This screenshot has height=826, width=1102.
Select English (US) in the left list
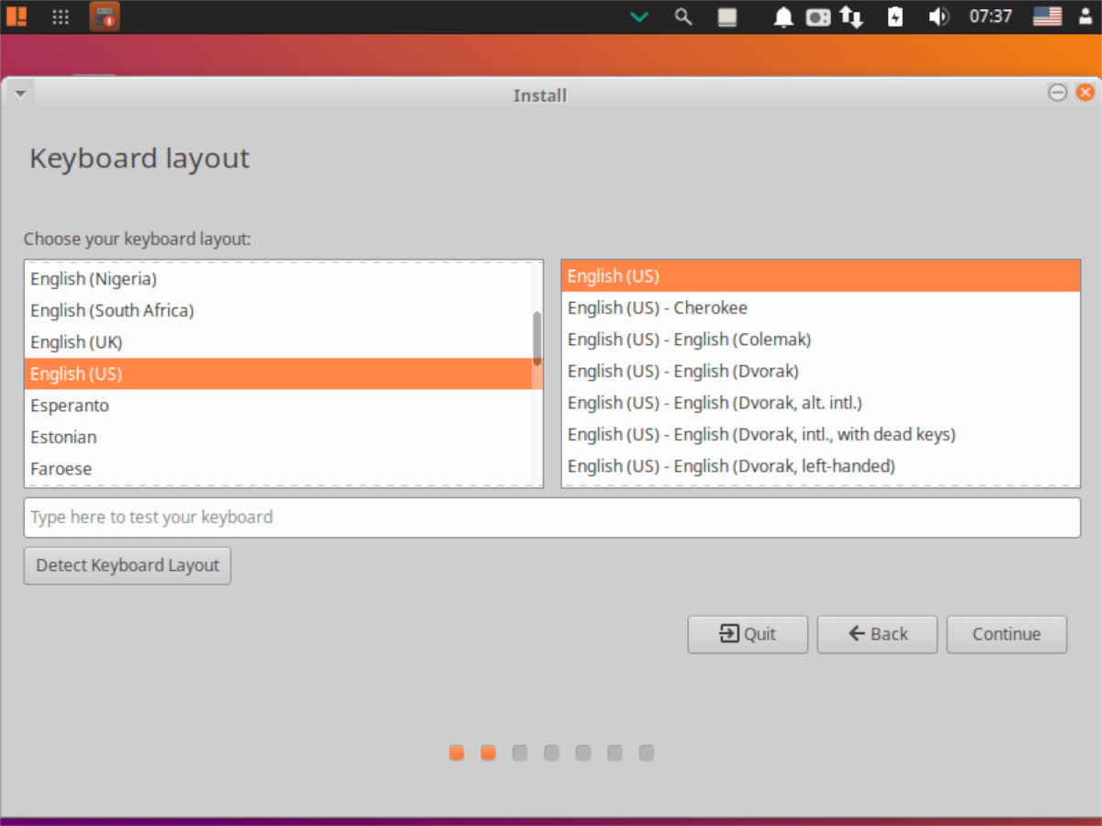pos(277,374)
